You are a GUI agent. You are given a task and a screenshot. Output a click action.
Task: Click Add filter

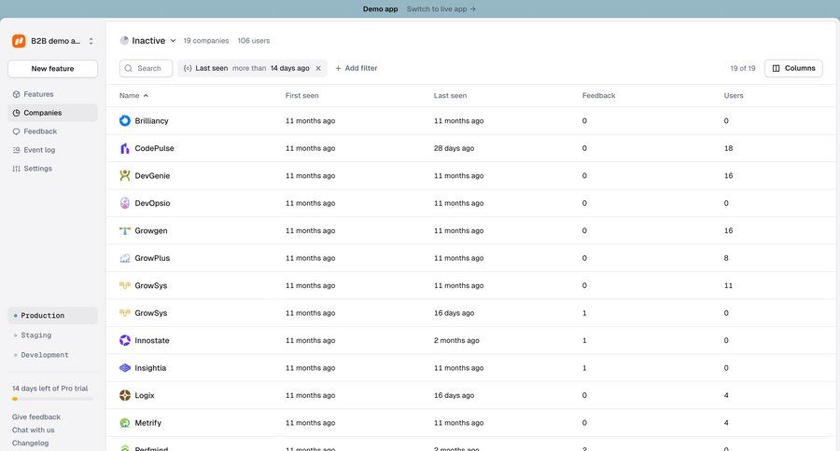pos(357,68)
